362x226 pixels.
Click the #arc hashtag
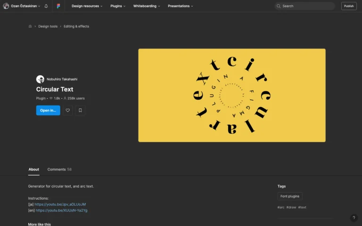pyautogui.click(x=281, y=207)
